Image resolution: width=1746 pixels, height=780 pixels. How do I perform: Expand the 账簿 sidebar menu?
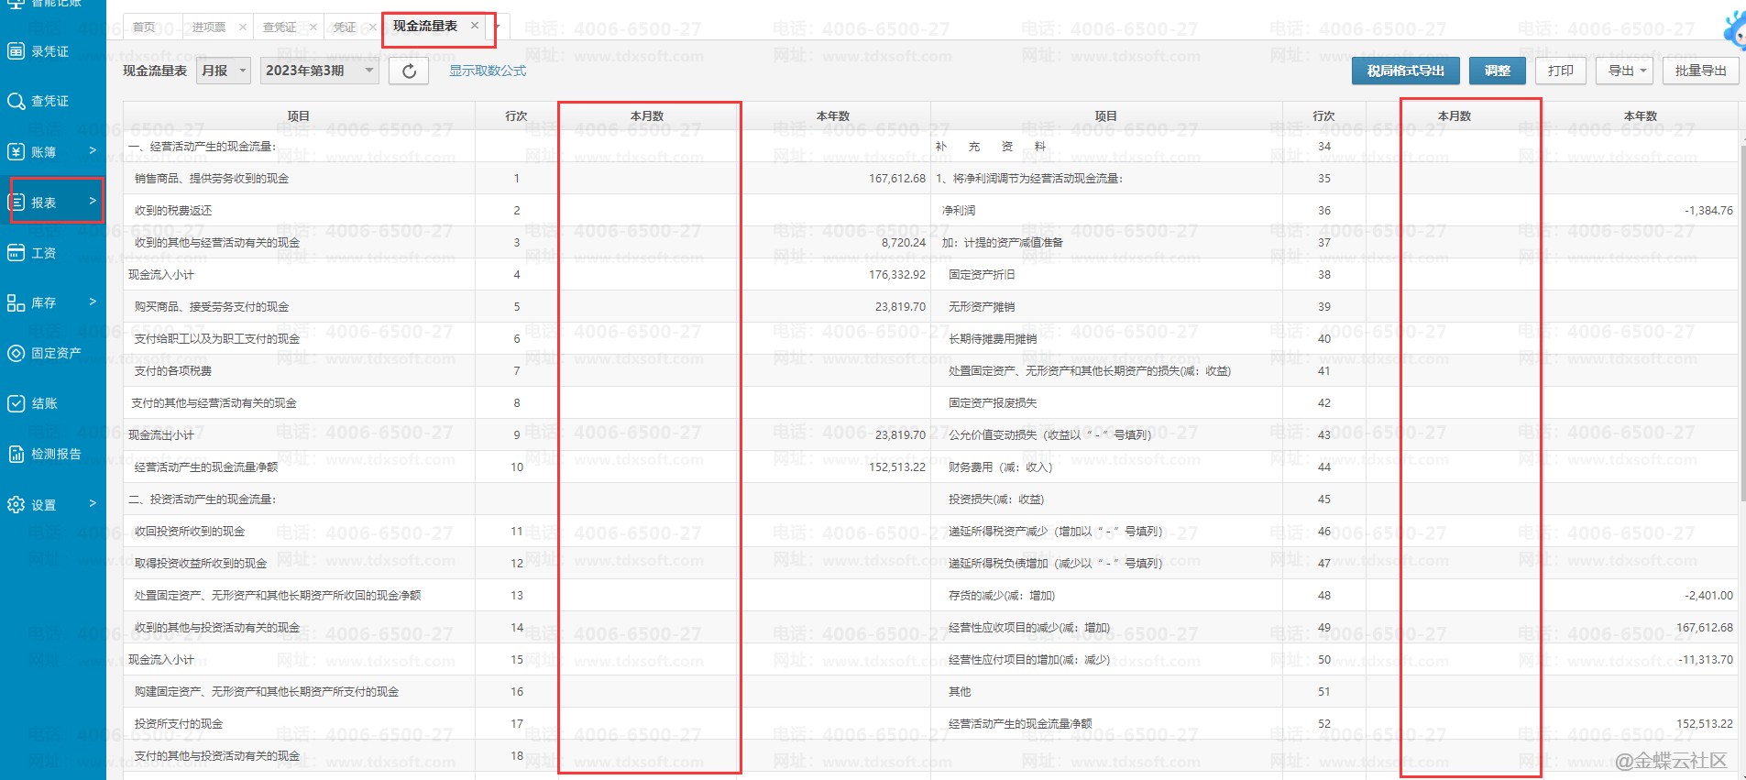point(55,151)
